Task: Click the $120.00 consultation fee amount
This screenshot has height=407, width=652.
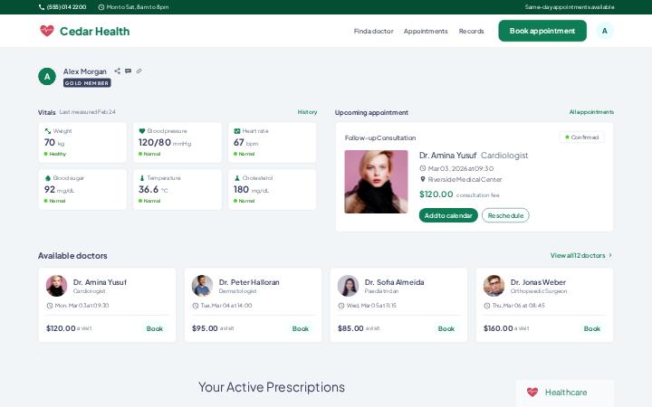Action: point(436,194)
